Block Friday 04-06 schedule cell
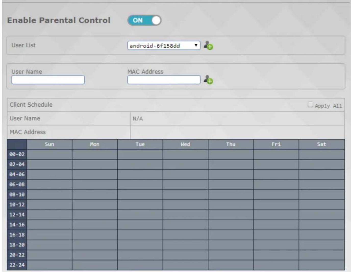The image size is (351, 272). pyautogui.click(x=276, y=175)
